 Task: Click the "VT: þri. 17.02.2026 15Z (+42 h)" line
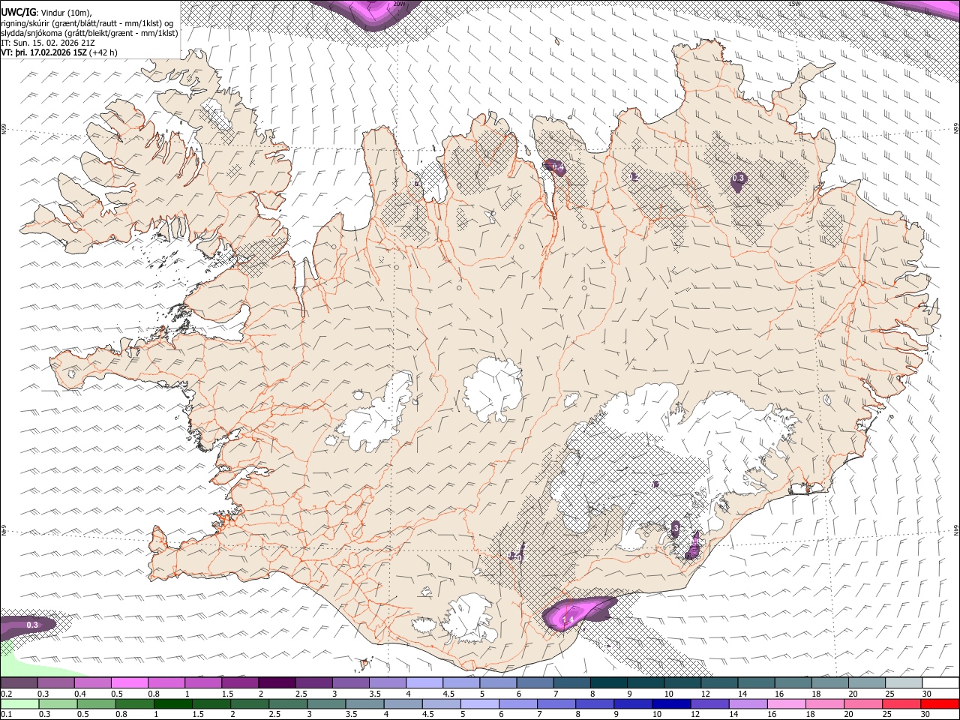[59, 53]
